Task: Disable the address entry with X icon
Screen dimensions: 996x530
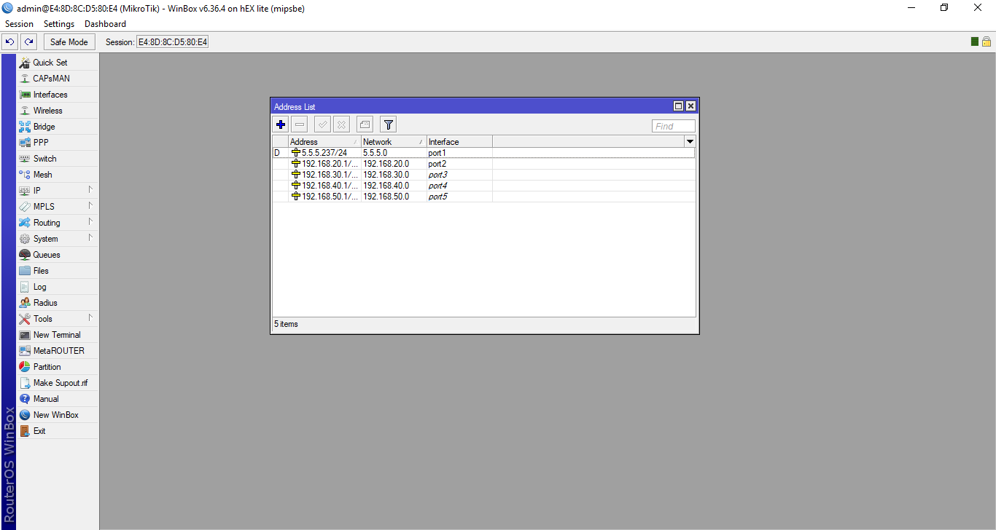Action: pos(341,124)
